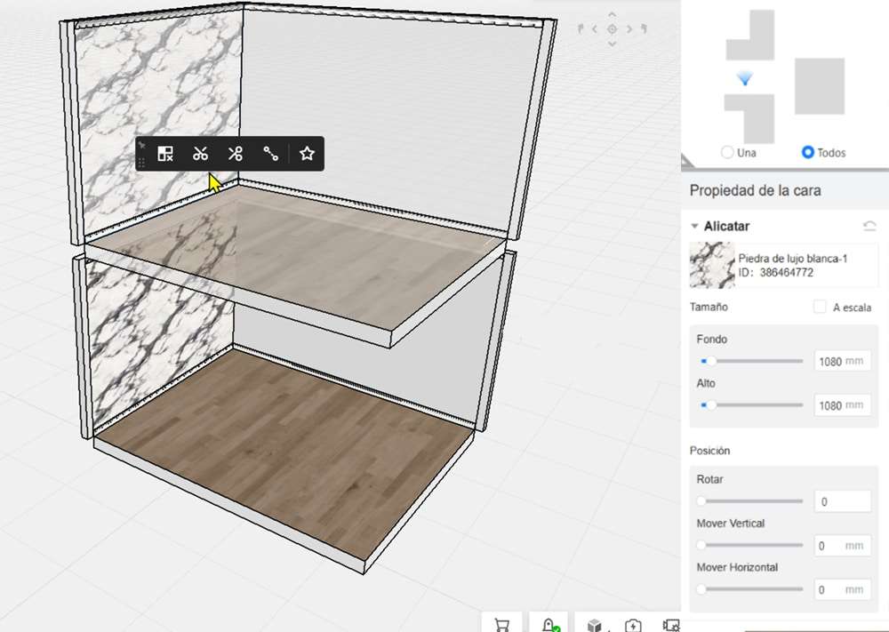Click the 3D cube view icon at bottom
This screenshot has height=632, width=889.
[x=594, y=625]
